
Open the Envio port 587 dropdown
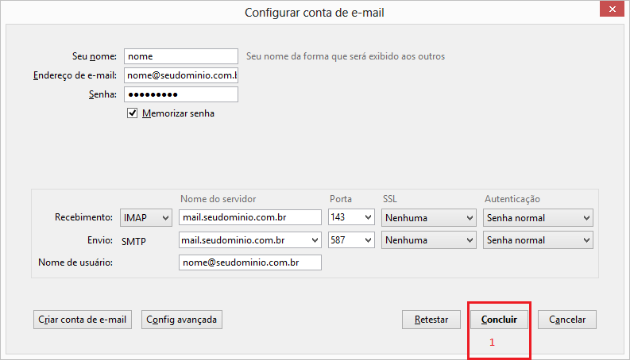[x=350, y=239]
